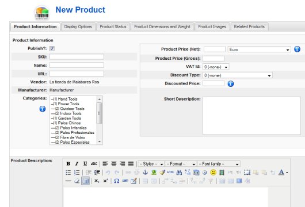Image resolution: width=305 pixels, height=207 pixels.
Task: Switch to the Product Information tab
Action: (35, 26)
